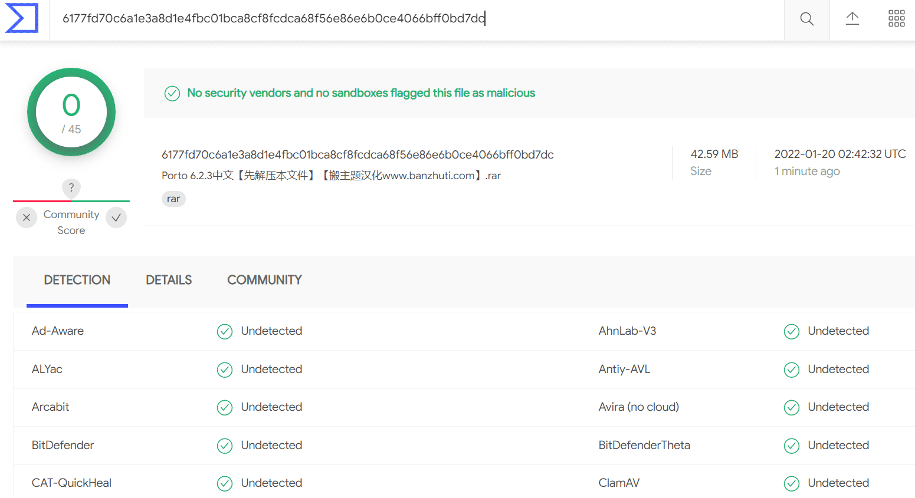
Task: Click the BitDefender undetected check icon
Action: pyautogui.click(x=225, y=446)
